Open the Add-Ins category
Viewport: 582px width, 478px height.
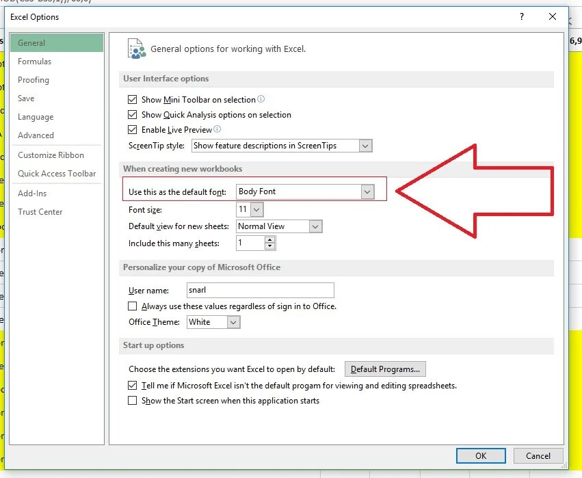[x=56, y=194]
